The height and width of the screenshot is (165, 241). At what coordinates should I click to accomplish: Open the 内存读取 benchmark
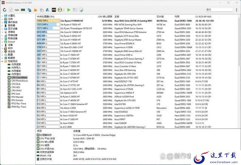(16, 64)
